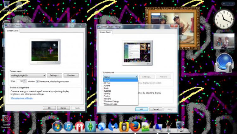Viewport: 237px width, 134px height.
Task: Launch Malwarebytes from the dock
Action: 113,126
